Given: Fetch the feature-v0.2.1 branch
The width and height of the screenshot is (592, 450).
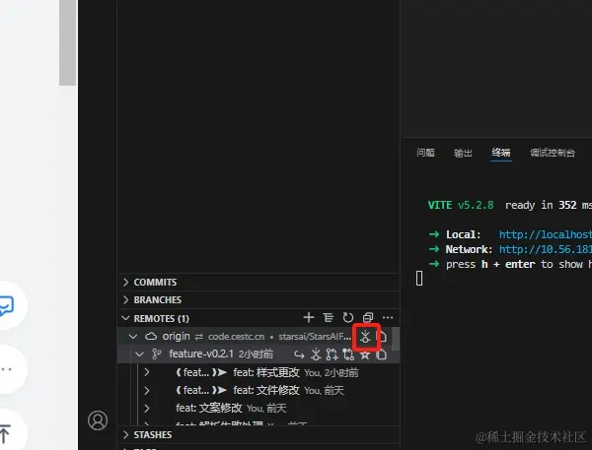Looking at the screenshot, I should (x=316, y=354).
